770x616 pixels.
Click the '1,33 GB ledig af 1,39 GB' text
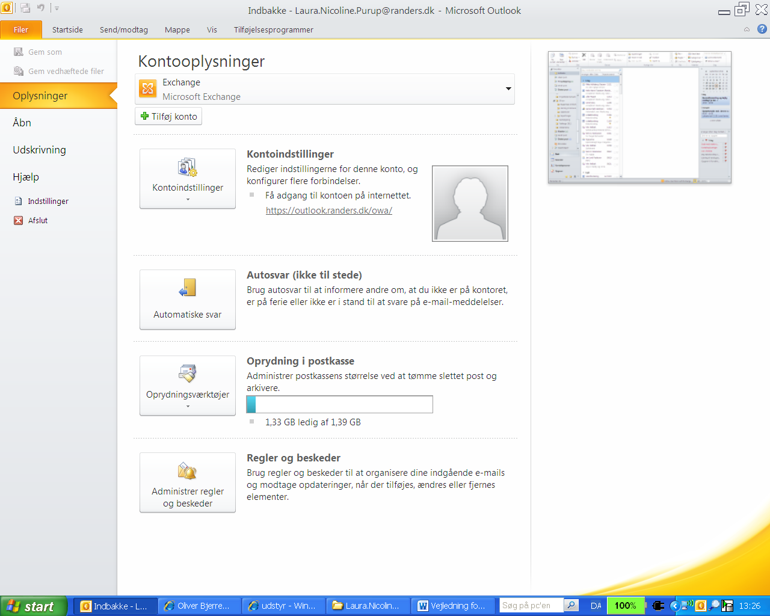[x=313, y=422]
